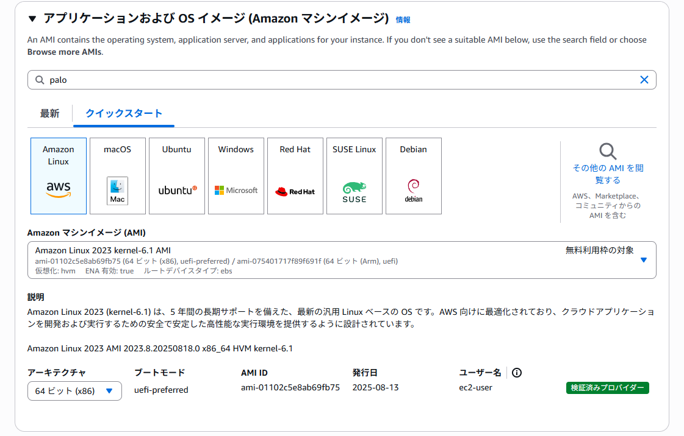The width and height of the screenshot is (684, 436).
Task: Select the Debian swirl logo tile
Action: tap(414, 176)
